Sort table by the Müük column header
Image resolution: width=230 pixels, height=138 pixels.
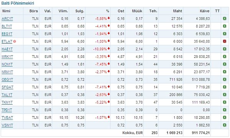pyautogui.click(x=137, y=11)
